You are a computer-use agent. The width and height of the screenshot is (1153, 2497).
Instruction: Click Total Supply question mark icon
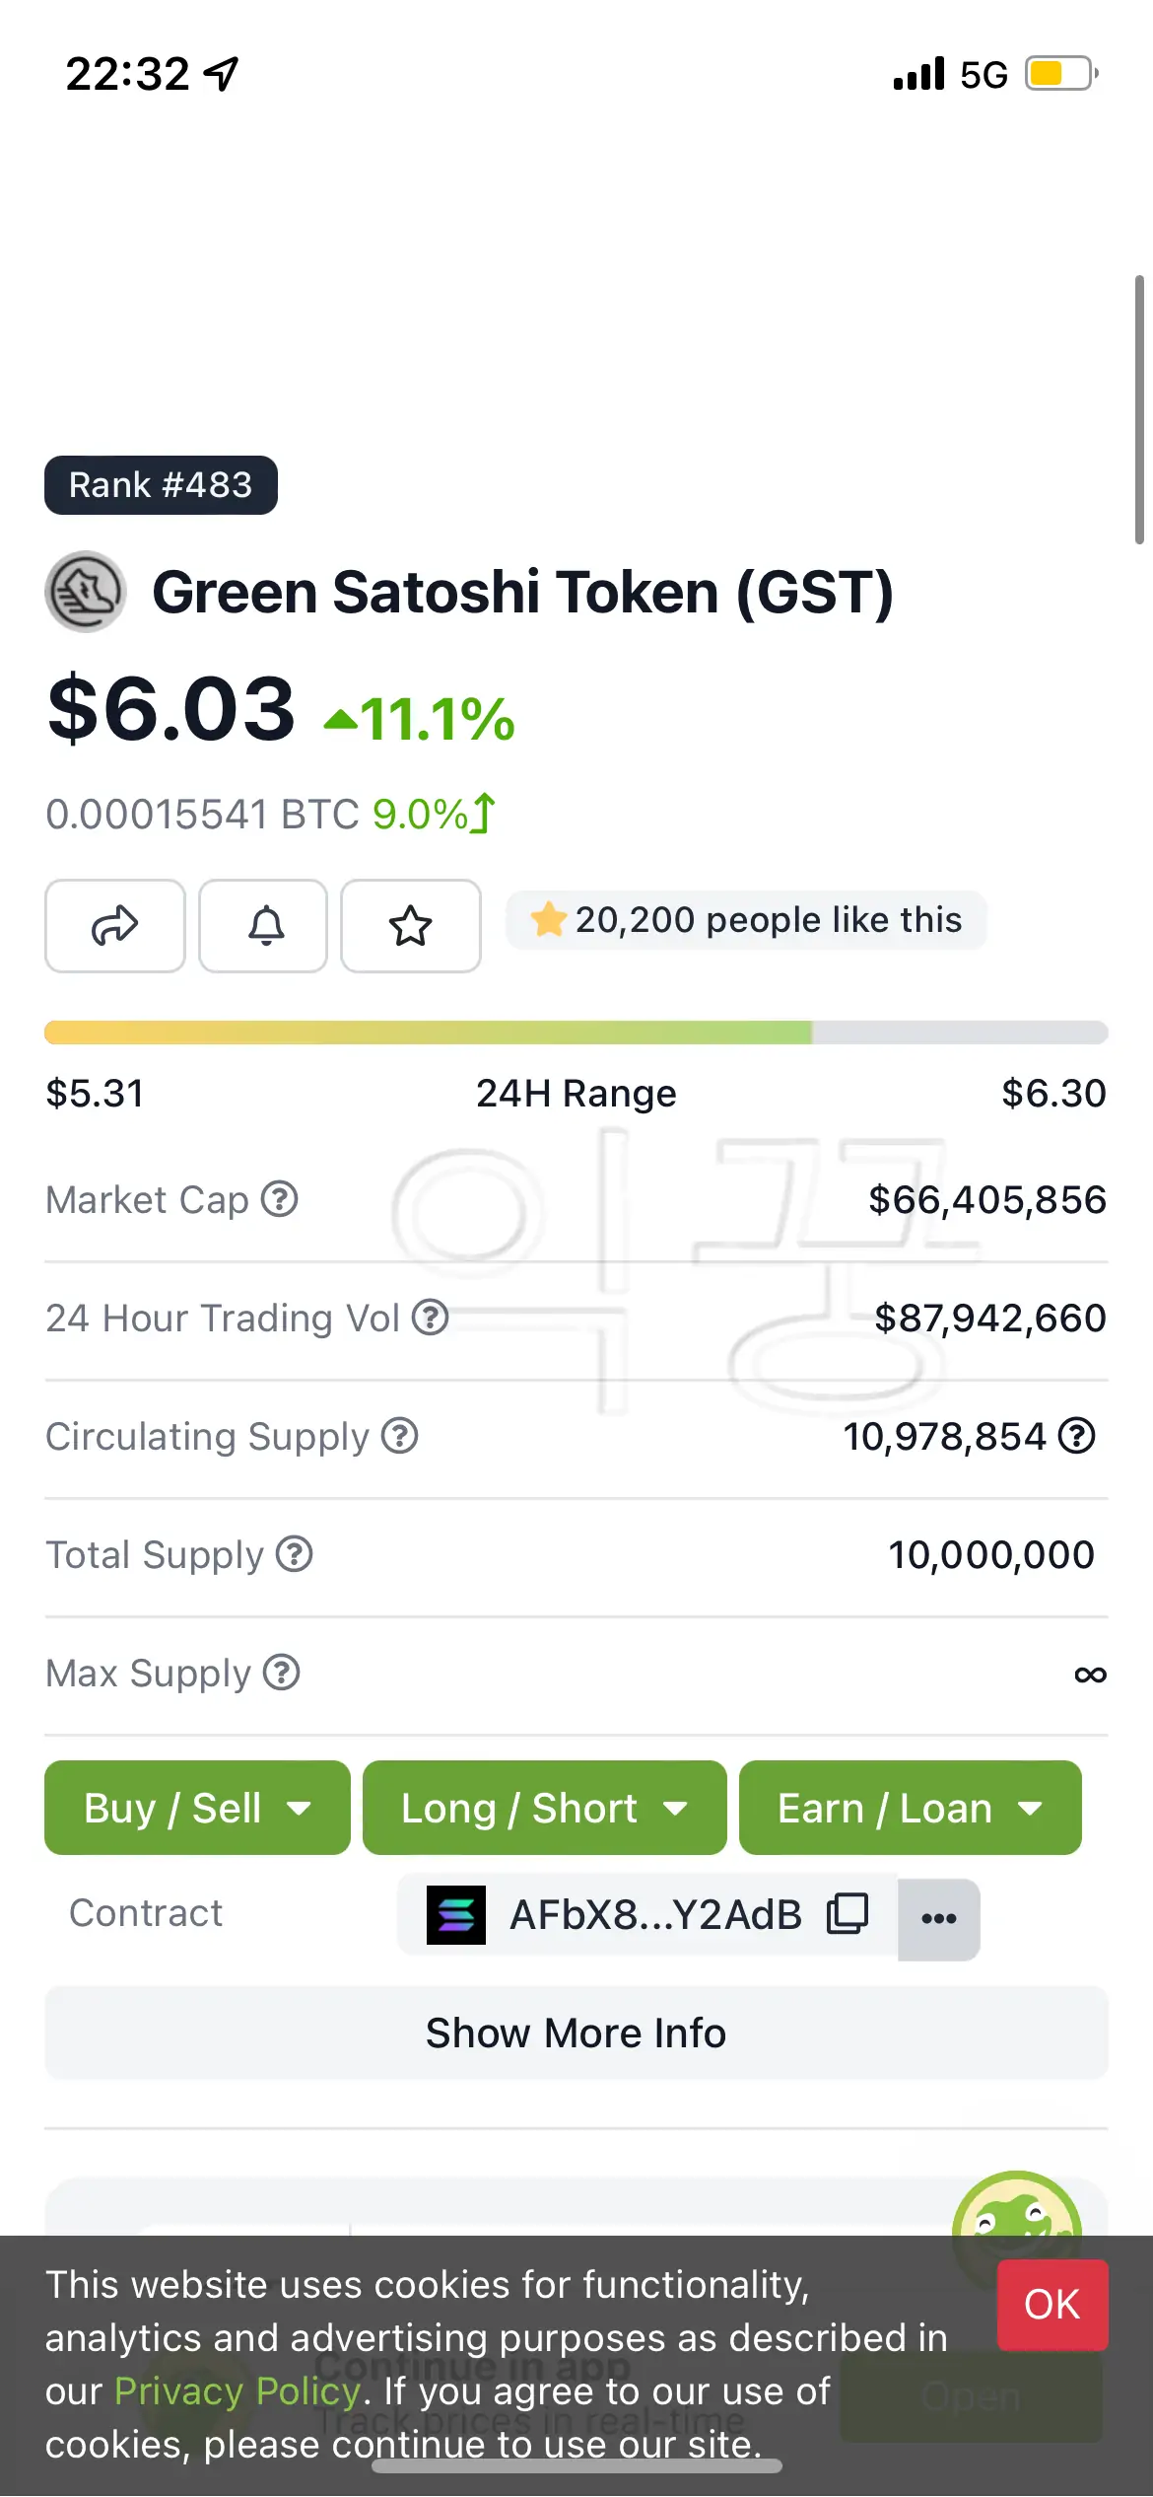(295, 1554)
